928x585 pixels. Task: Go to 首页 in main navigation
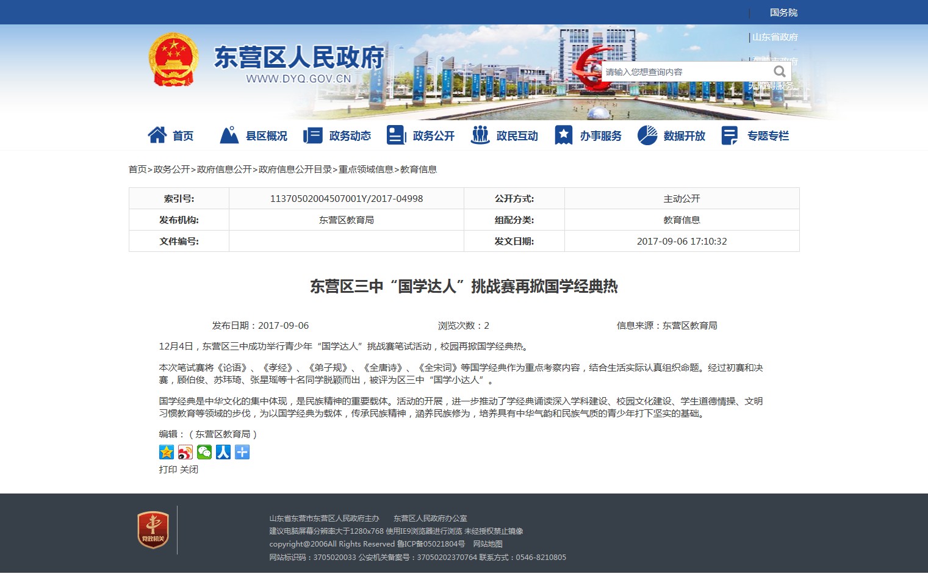(x=171, y=135)
